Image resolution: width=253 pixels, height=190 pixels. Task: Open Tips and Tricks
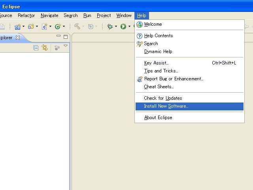tap(189, 71)
